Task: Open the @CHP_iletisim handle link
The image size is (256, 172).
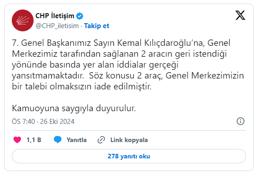Action: [x=57, y=26]
